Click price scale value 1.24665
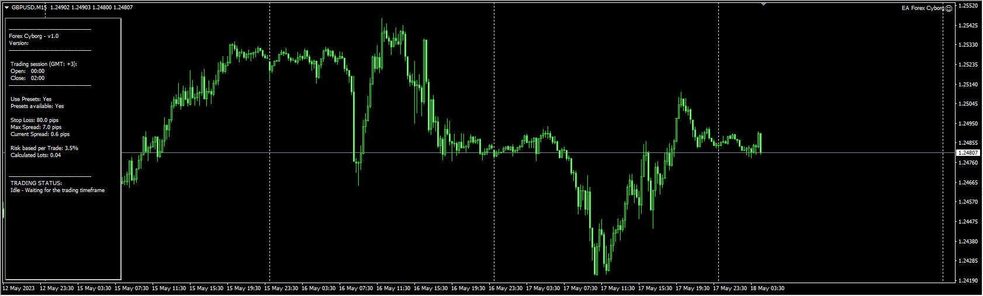983x296 pixels. coord(969,183)
